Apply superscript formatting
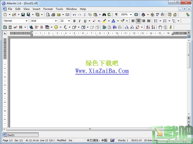The image size is (193, 144). [94, 21]
